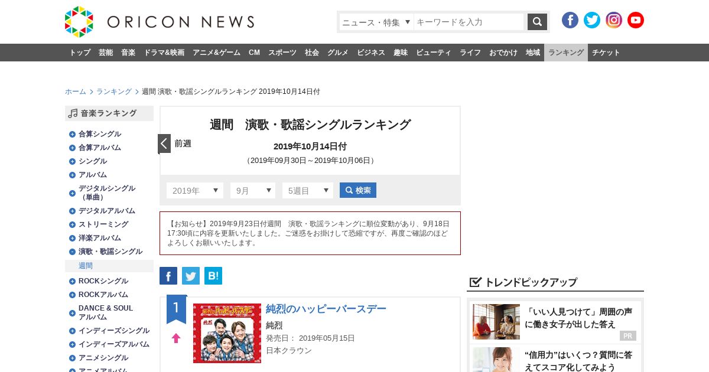Screen dimensions: 709x372
Task: Click the 前週 previous week link
Action: click(x=183, y=143)
